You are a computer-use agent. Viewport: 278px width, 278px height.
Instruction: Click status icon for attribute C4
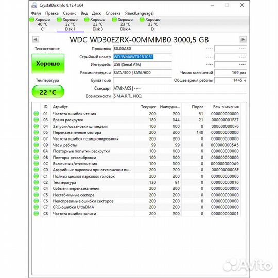tap(37, 188)
